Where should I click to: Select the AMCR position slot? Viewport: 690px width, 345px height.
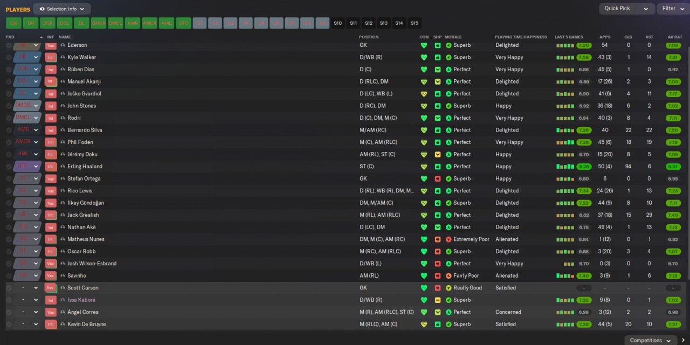click(149, 23)
